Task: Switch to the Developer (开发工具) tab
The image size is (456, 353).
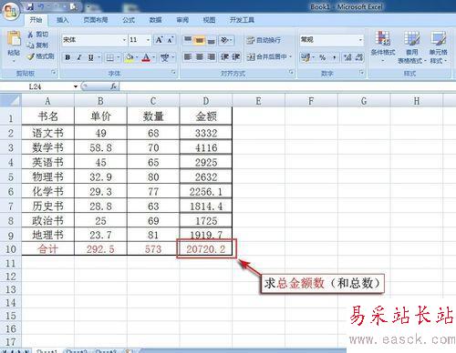Action: pyautogui.click(x=242, y=20)
